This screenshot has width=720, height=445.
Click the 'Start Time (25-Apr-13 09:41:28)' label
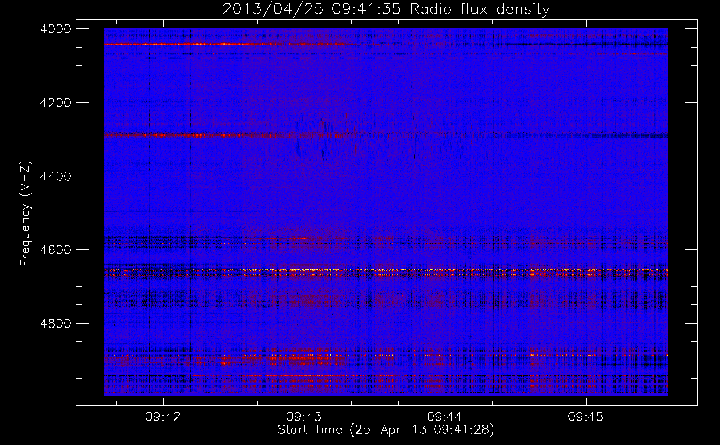pos(386,430)
